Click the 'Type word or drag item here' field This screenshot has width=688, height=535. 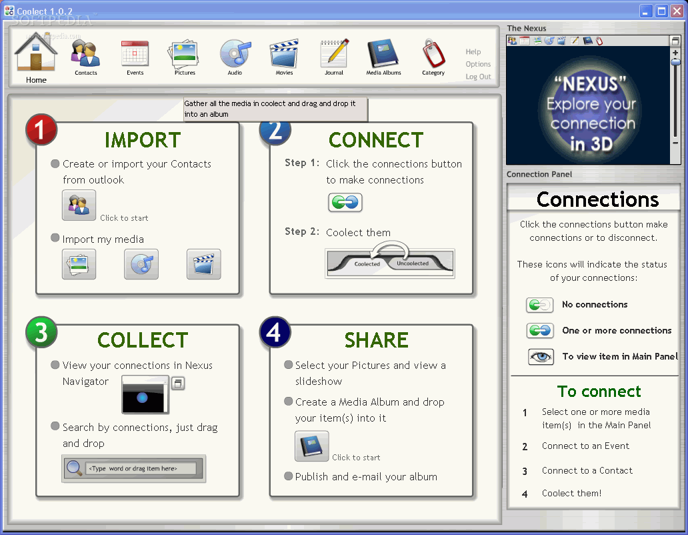[x=141, y=468]
